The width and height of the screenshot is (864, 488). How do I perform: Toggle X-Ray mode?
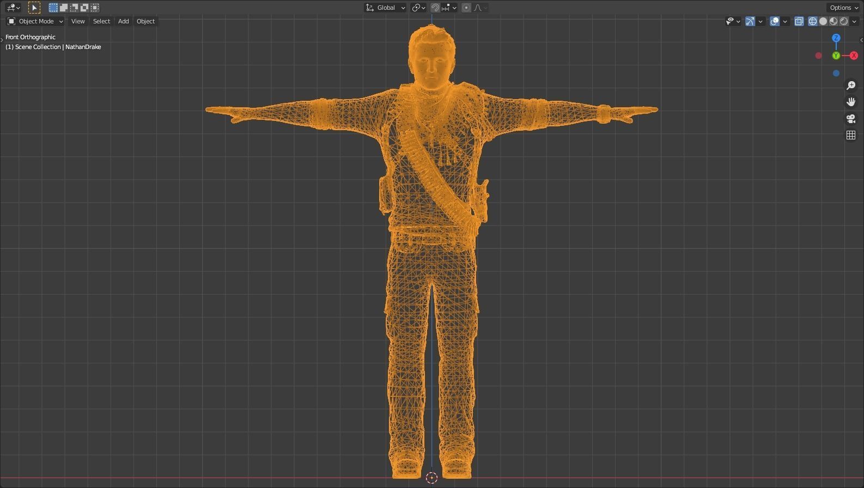tap(799, 21)
